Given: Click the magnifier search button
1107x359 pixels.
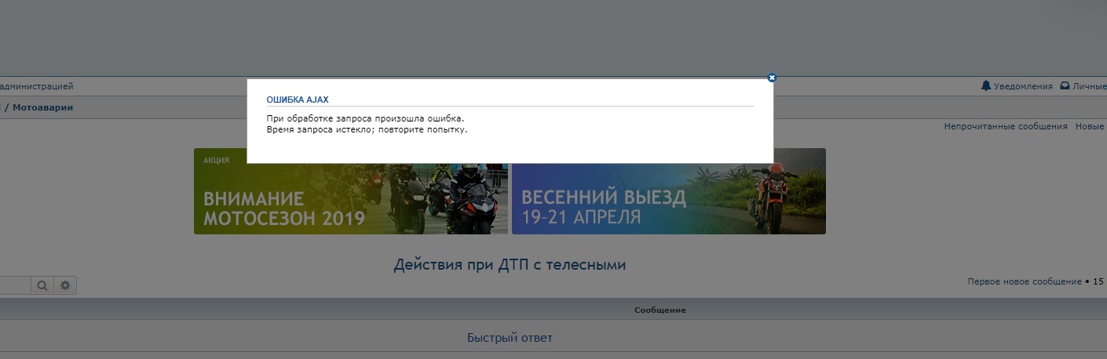Looking at the screenshot, I should click(42, 286).
